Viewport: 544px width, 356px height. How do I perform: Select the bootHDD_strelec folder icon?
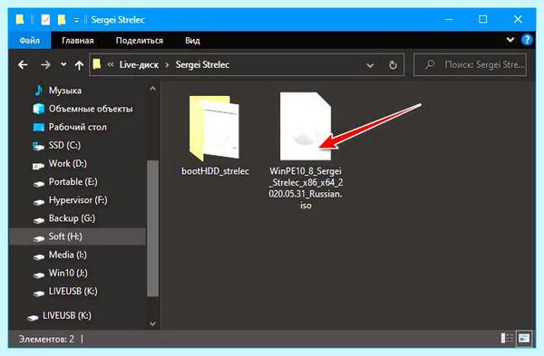pyautogui.click(x=214, y=129)
